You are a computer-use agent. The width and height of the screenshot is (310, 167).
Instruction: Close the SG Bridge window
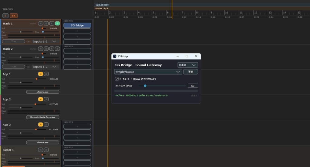(x=196, y=56)
